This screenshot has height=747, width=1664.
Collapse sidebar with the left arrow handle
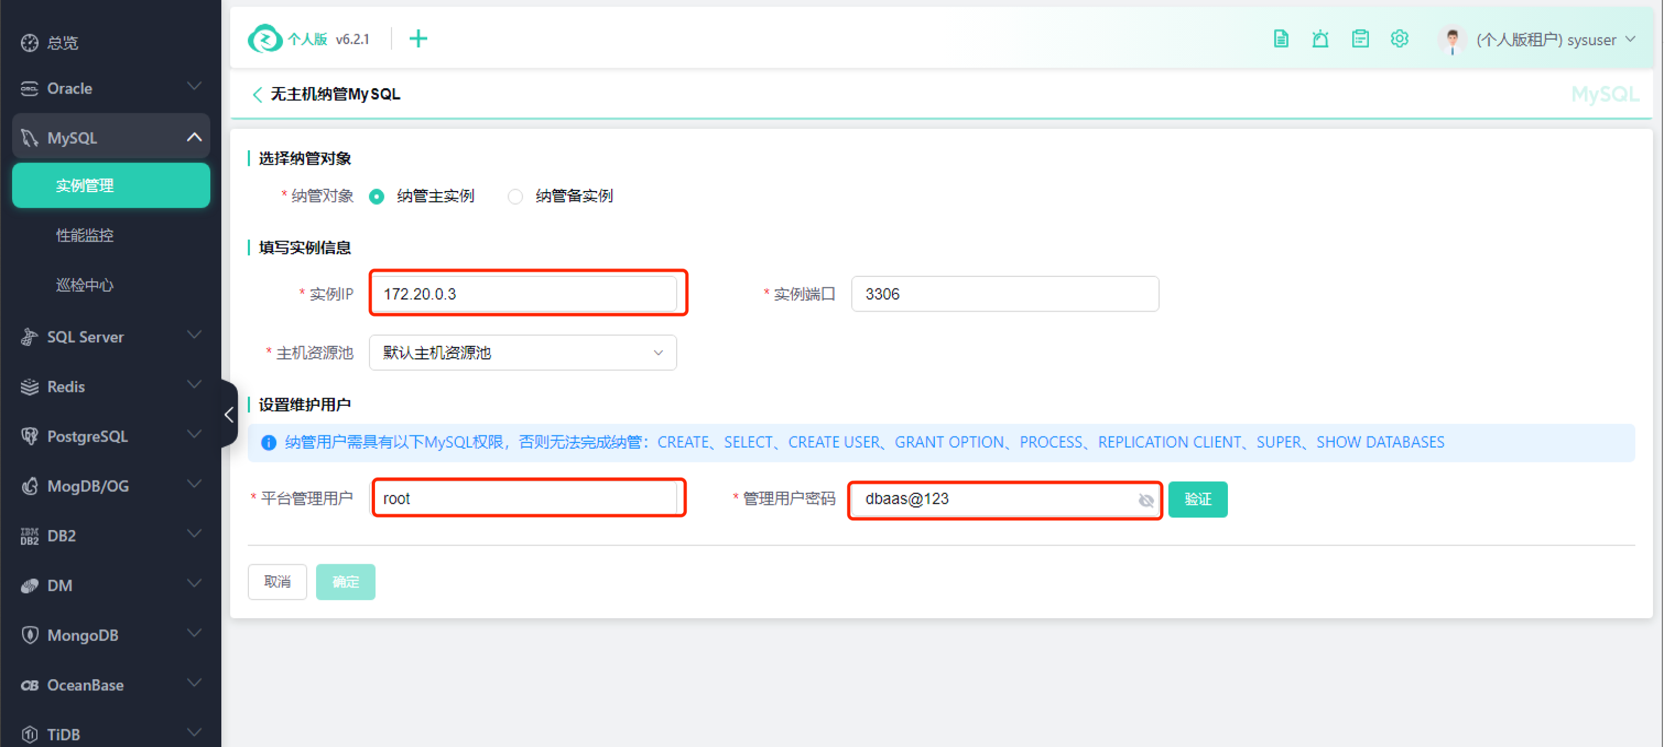click(229, 414)
